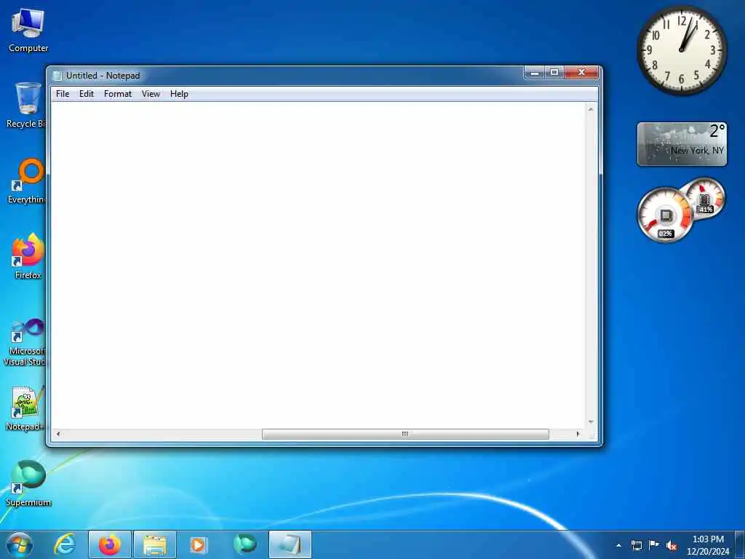Screen dimensions: 745x559
Task: Switch to Firefox on the taskbar
Action: 110,544
